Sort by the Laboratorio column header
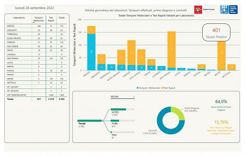 coord(19,18)
